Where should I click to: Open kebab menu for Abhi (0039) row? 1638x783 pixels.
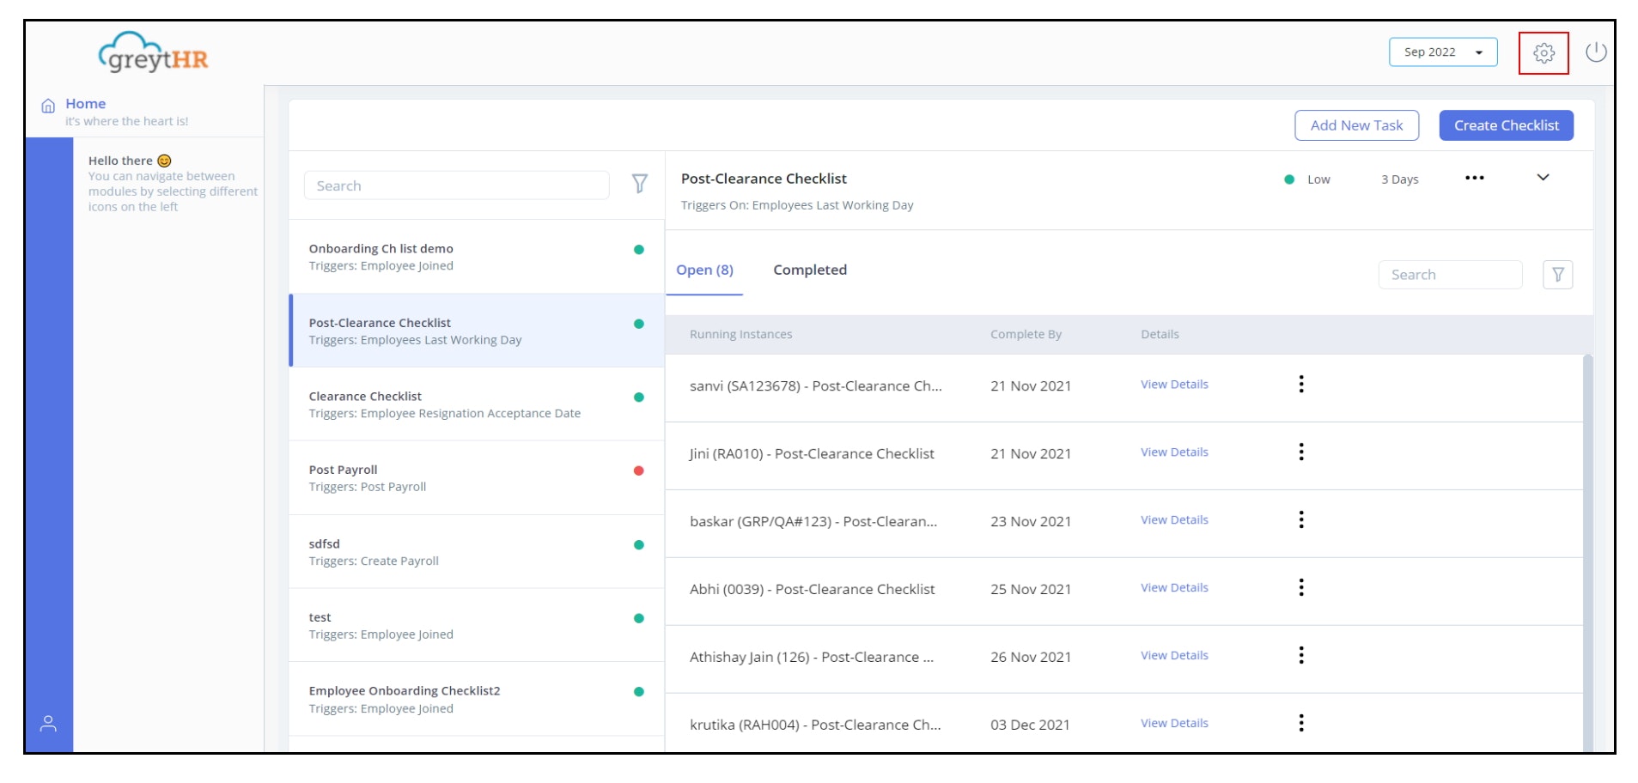coord(1301,587)
